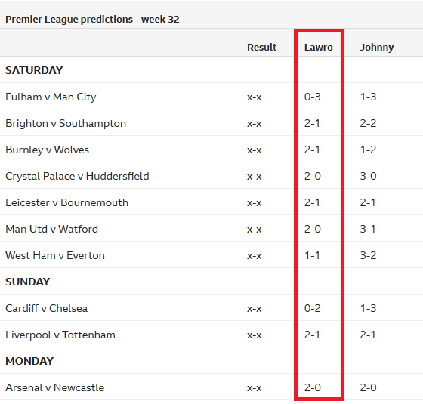Click the Liverpool v Tottenham fixture
Viewport: 423px width, 404px height.
60,335
